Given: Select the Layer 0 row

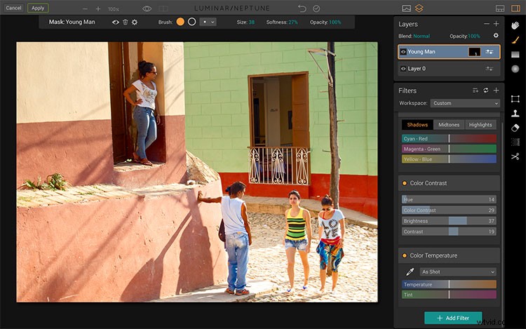Looking at the screenshot, I should coord(449,69).
